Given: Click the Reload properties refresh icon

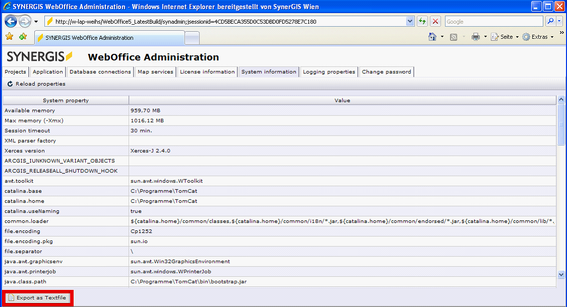Looking at the screenshot, I should [9, 84].
